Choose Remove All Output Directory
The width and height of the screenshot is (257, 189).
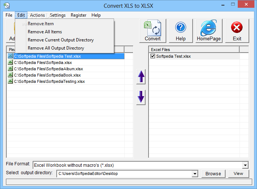pos(64,48)
